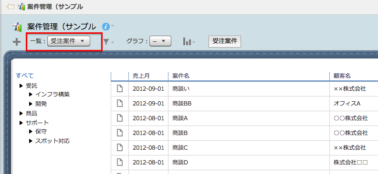Click the blue info icon
This screenshot has height=174, width=378.
[106, 27]
